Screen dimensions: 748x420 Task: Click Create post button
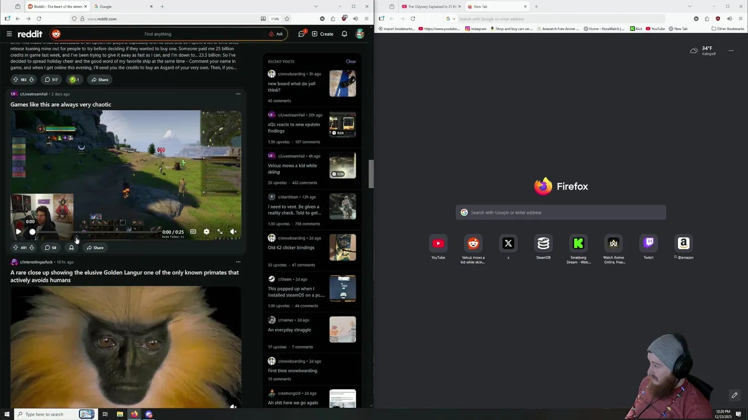323,34
